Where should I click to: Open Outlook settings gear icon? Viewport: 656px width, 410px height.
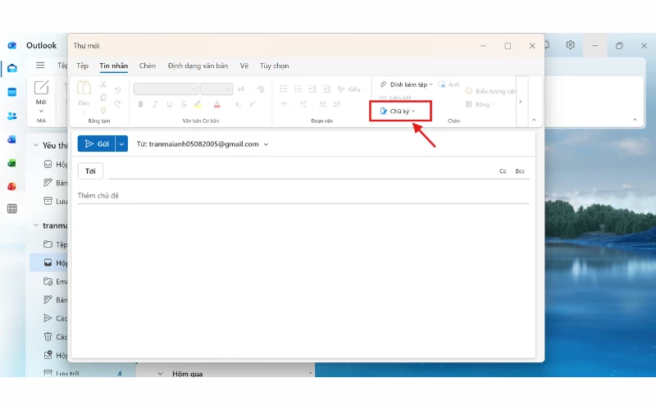click(x=570, y=45)
